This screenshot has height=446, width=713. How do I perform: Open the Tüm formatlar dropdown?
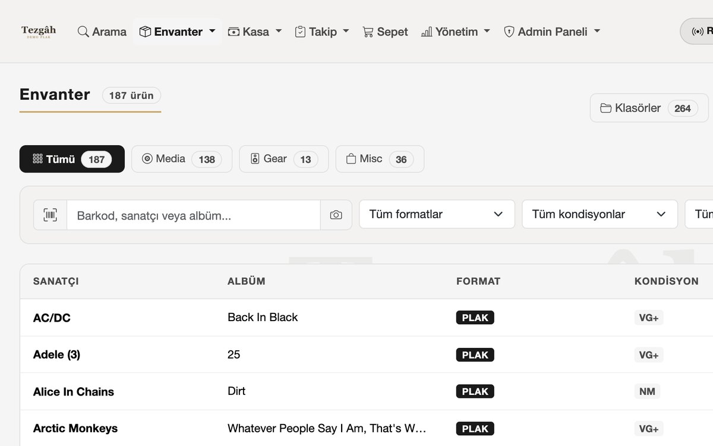(437, 214)
